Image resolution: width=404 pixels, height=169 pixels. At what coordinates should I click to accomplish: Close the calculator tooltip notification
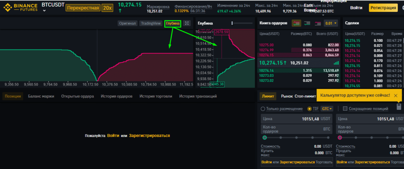pos(395,95)
